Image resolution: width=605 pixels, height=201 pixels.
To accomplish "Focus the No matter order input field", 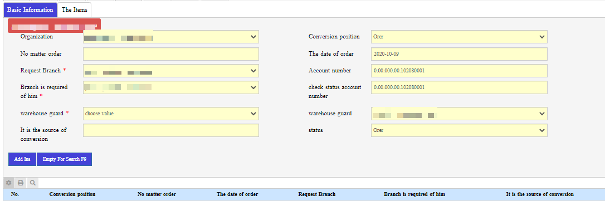I will tap(171, 54).
